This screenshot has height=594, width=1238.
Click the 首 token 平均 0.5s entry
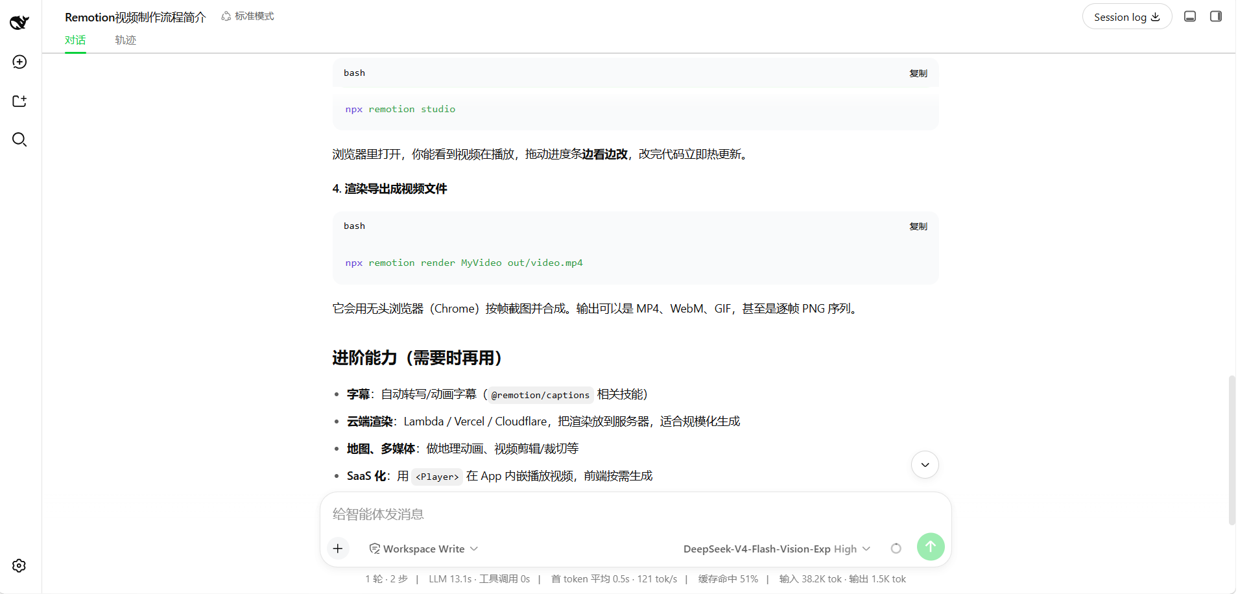point(614,579)
